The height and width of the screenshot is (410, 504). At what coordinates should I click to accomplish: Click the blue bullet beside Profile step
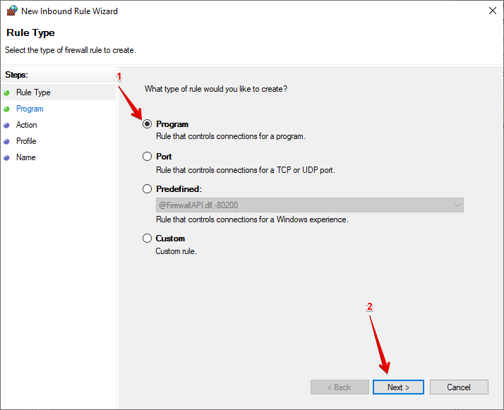pyautogui.click(x=7, y=141)
